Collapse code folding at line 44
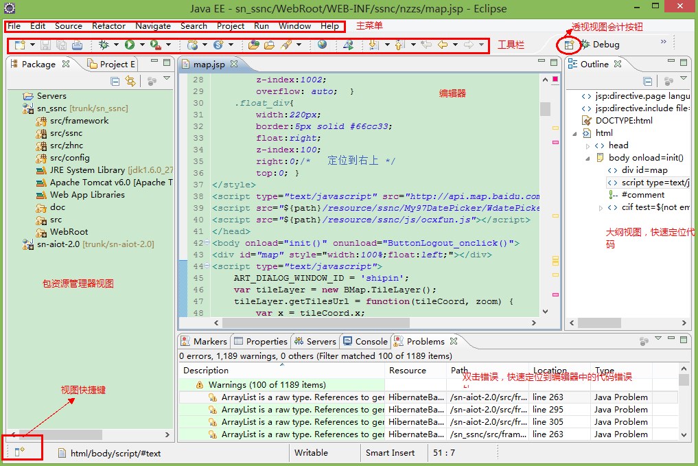 tap(207, 266)
